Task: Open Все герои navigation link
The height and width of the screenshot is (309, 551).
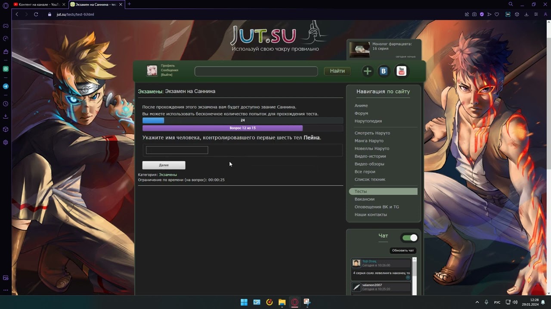Action: [365, 172]
